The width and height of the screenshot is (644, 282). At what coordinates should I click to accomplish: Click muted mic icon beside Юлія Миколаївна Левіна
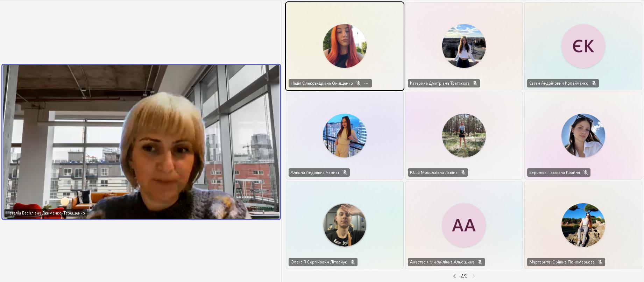pos(463,172)
